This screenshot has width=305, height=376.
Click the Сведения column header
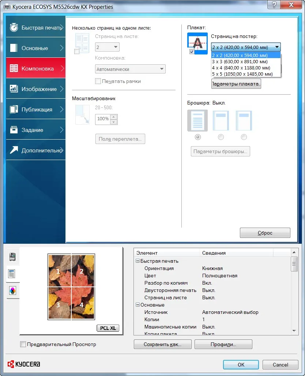click(236, 253)
